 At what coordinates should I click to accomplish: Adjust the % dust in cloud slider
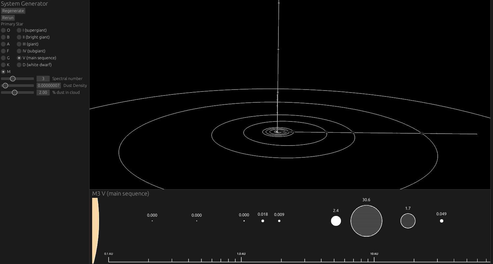point(14,92)
